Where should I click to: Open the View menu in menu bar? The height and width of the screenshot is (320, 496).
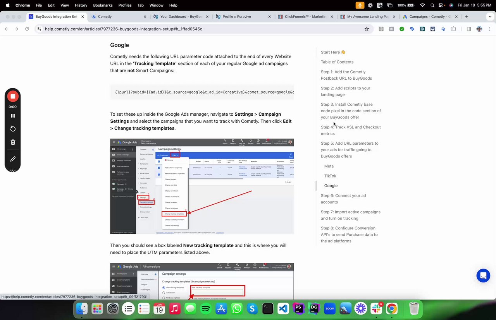click(x=65, y=5)
